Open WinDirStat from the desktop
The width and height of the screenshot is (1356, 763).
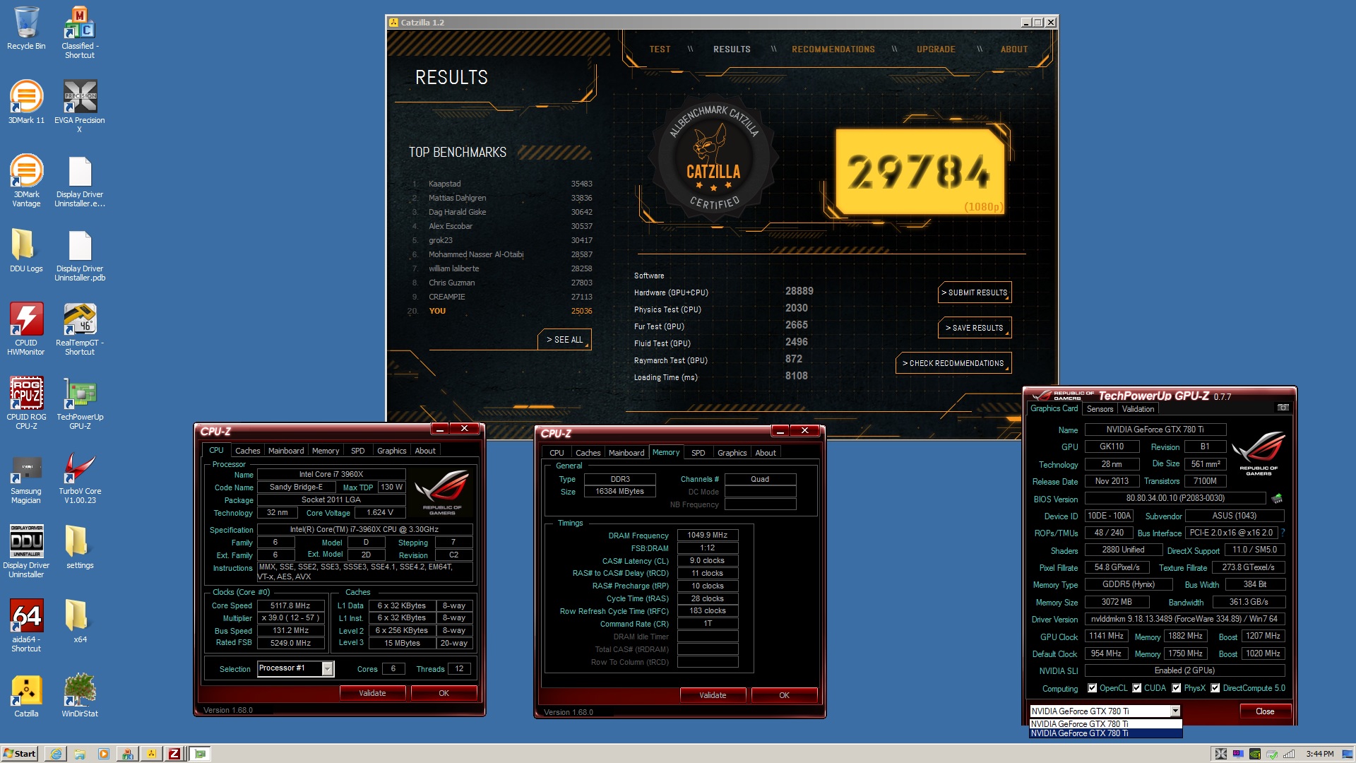(x=80, y=696)
